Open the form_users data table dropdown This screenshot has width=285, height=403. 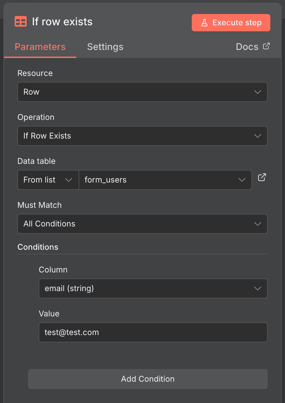click(165, 180)
